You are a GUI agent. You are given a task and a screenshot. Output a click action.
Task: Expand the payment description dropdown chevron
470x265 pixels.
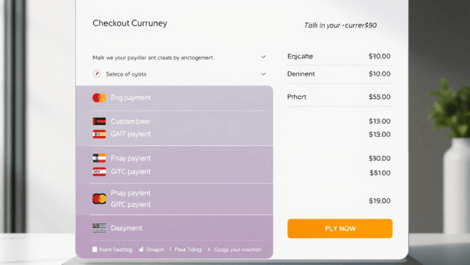click(263, 57)
